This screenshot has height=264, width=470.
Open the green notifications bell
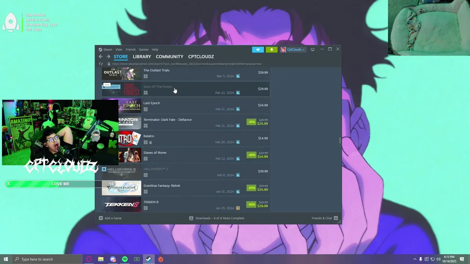tap(272, 49)
